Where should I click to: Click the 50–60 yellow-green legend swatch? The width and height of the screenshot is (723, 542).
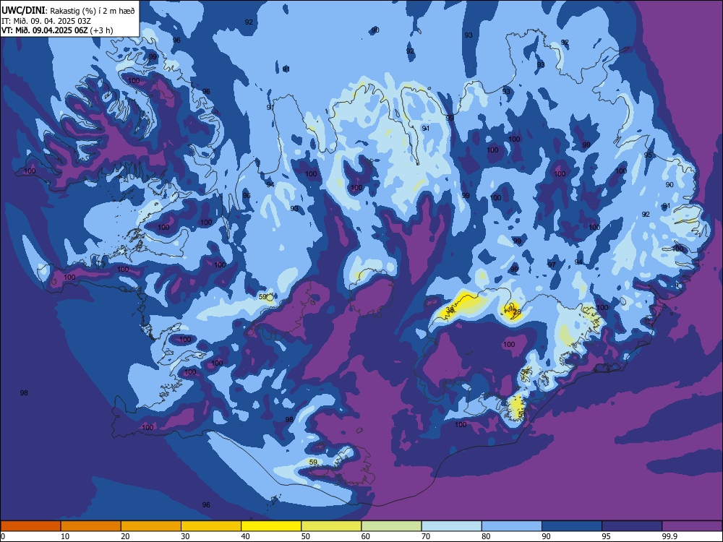coord(331,526)
